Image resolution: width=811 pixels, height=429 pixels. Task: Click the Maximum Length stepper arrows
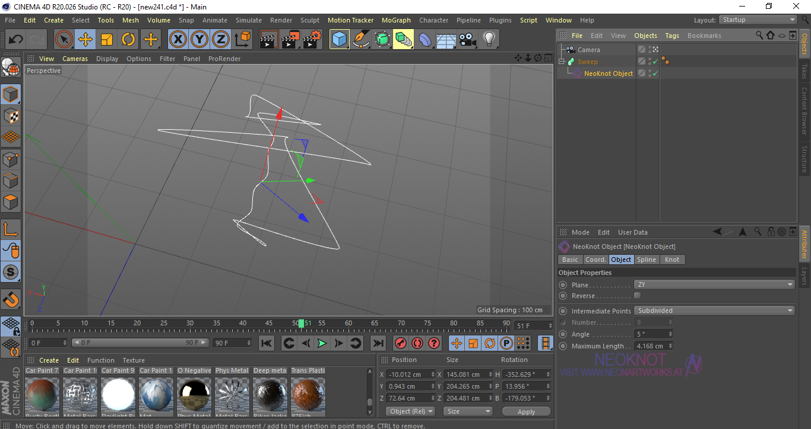[670, 346]
